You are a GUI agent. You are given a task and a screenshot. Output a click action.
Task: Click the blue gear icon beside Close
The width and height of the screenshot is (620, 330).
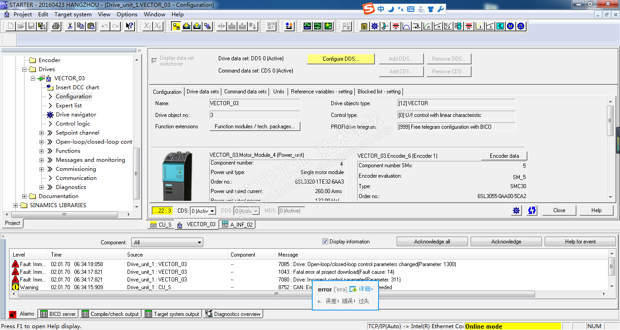pos(517,210)
